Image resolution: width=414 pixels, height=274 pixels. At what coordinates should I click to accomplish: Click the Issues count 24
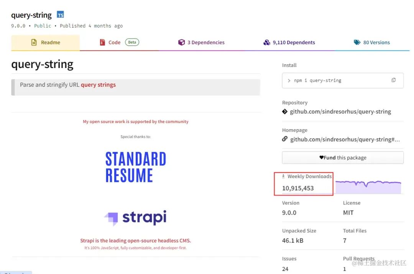pyautogui.click(x=285, y=269)
